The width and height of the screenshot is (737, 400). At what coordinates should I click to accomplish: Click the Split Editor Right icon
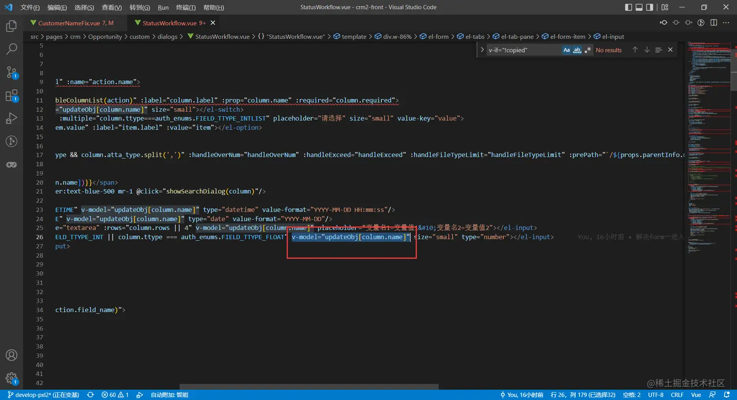pos(714,23)
